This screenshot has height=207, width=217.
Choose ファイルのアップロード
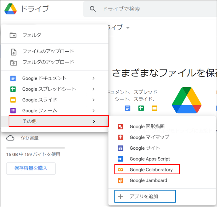coord(54,51)
